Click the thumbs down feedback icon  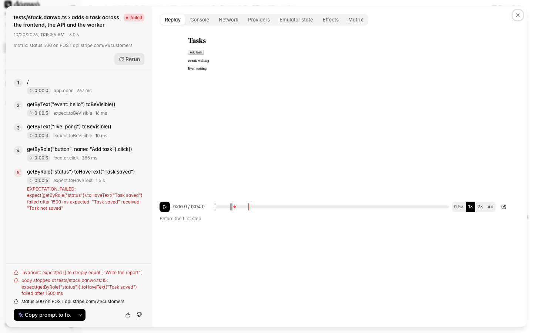pos(139,315)
